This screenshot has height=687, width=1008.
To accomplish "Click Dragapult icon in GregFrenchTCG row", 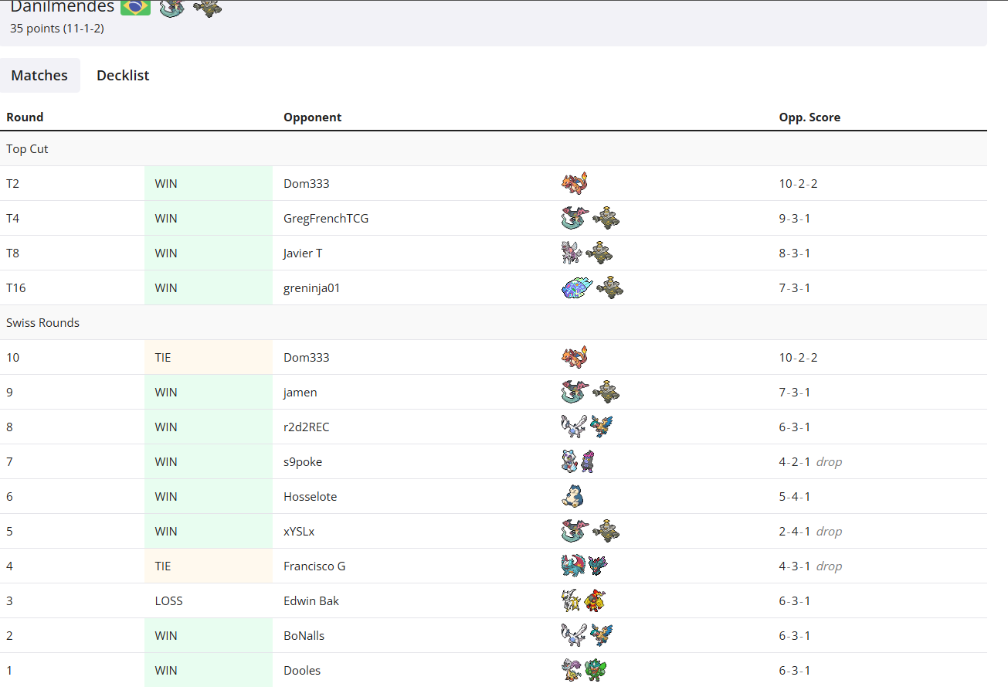I will pyautogui.click(x=575, y=218).
